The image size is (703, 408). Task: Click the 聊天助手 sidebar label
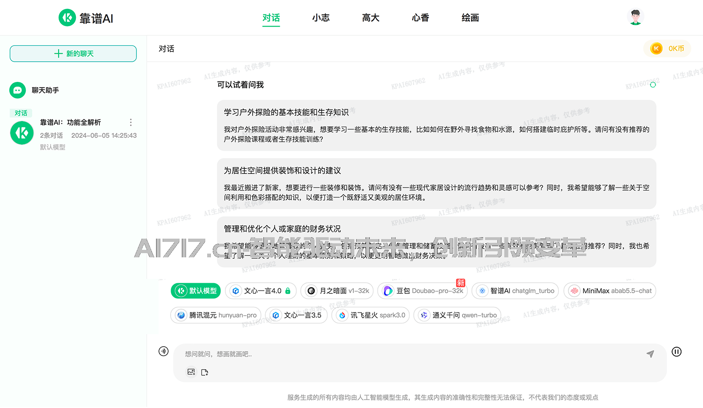click(45, 90)
